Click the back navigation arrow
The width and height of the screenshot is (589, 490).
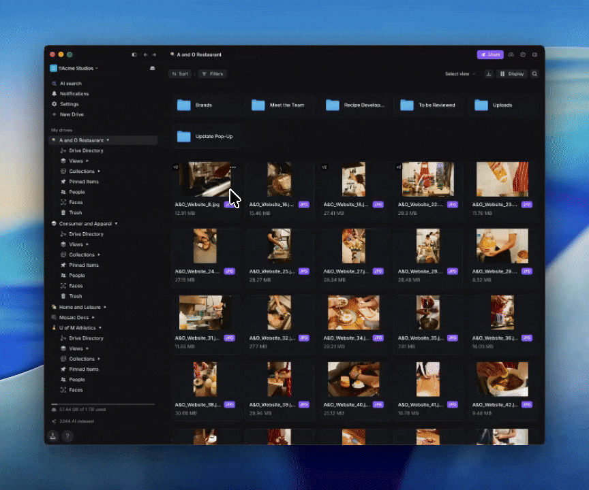pos(146,54)
